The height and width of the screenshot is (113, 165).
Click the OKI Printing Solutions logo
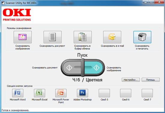coord(17,15)
